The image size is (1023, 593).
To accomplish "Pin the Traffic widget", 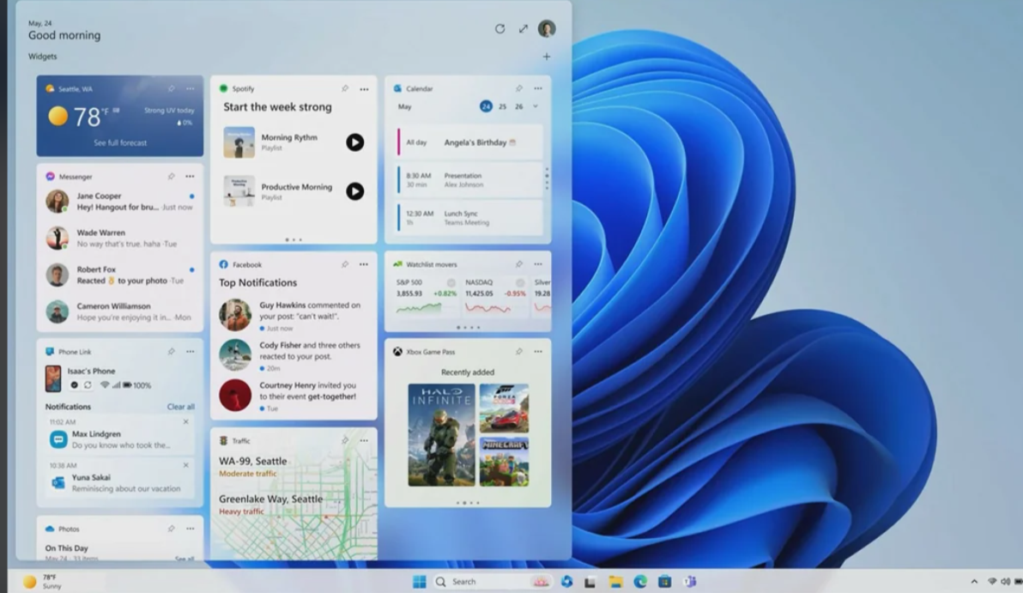I will click(344, 440).
